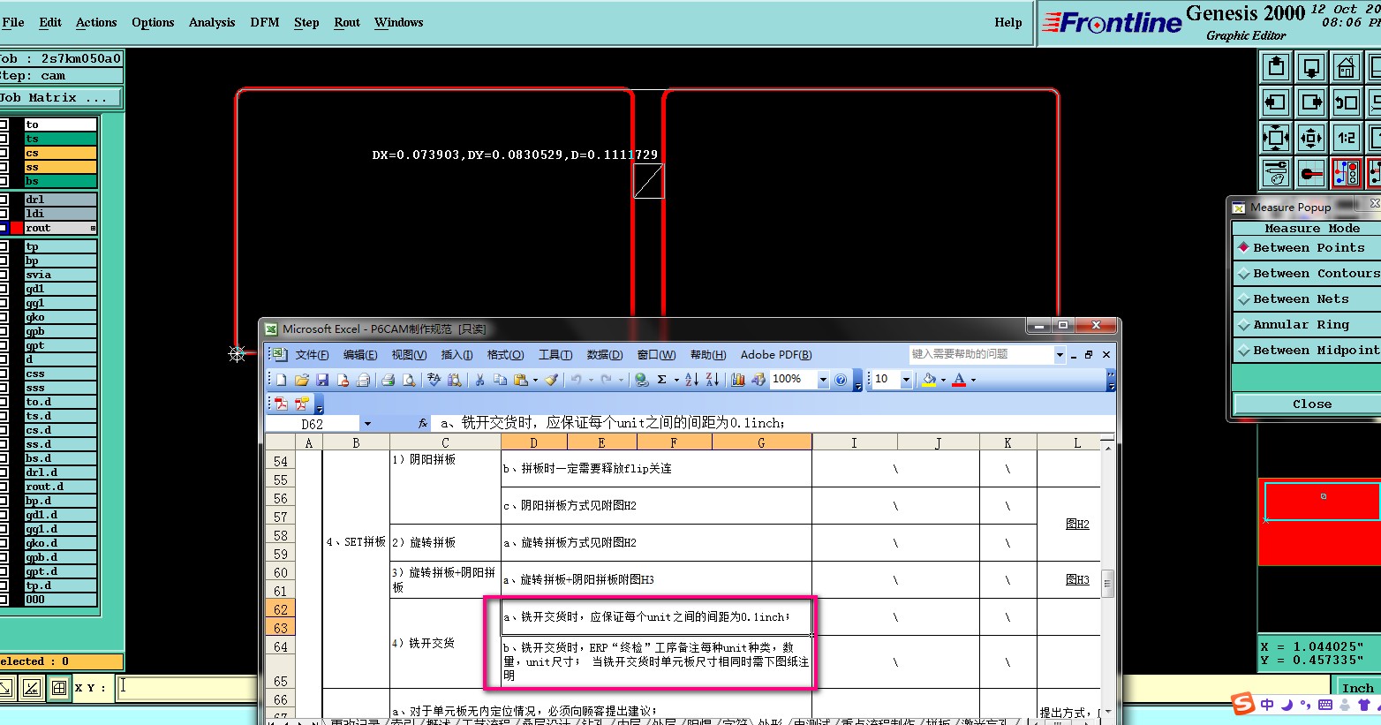Click Excel Print icon
Screen dimensions: 1381x725
coord(388,380)
